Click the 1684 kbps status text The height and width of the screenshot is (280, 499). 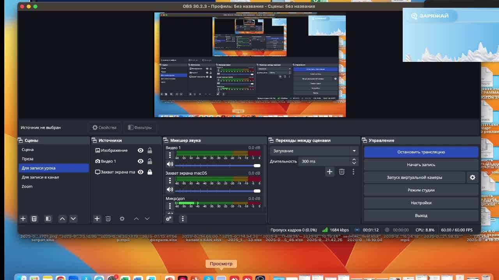pos(339,230)
